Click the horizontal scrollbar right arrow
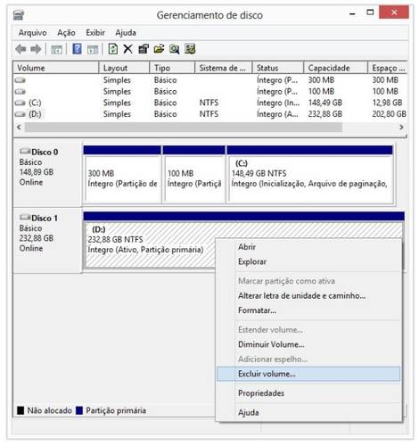This screenshot has width=419, height=446. (401, 128)
